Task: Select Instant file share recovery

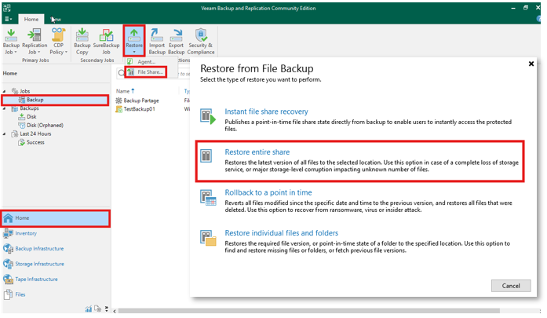Action: (x=266, y=111)
